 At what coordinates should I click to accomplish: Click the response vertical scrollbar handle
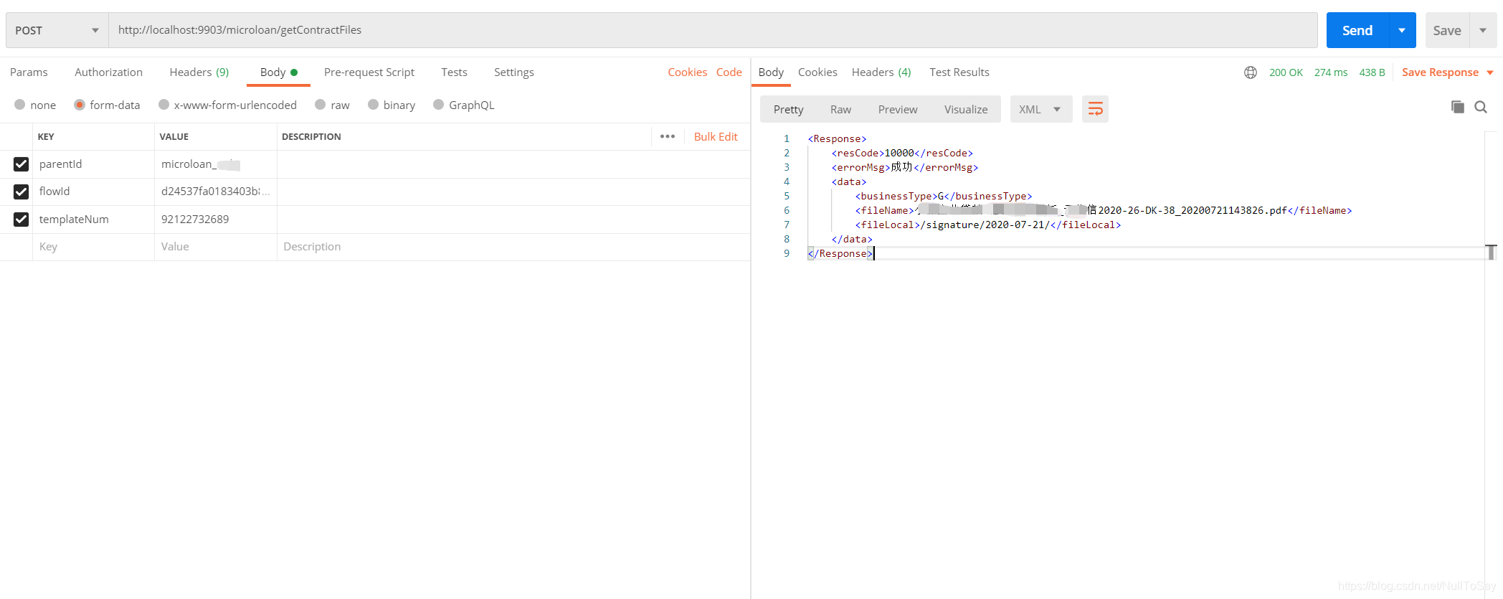[x=1492, y=252]
